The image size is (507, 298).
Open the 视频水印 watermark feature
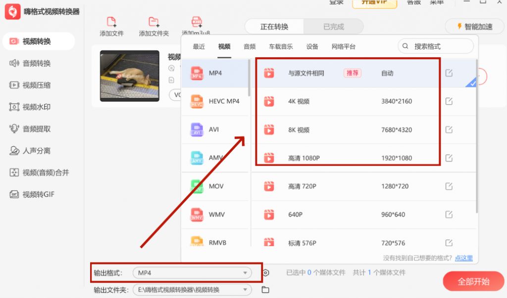coord(32,107)
